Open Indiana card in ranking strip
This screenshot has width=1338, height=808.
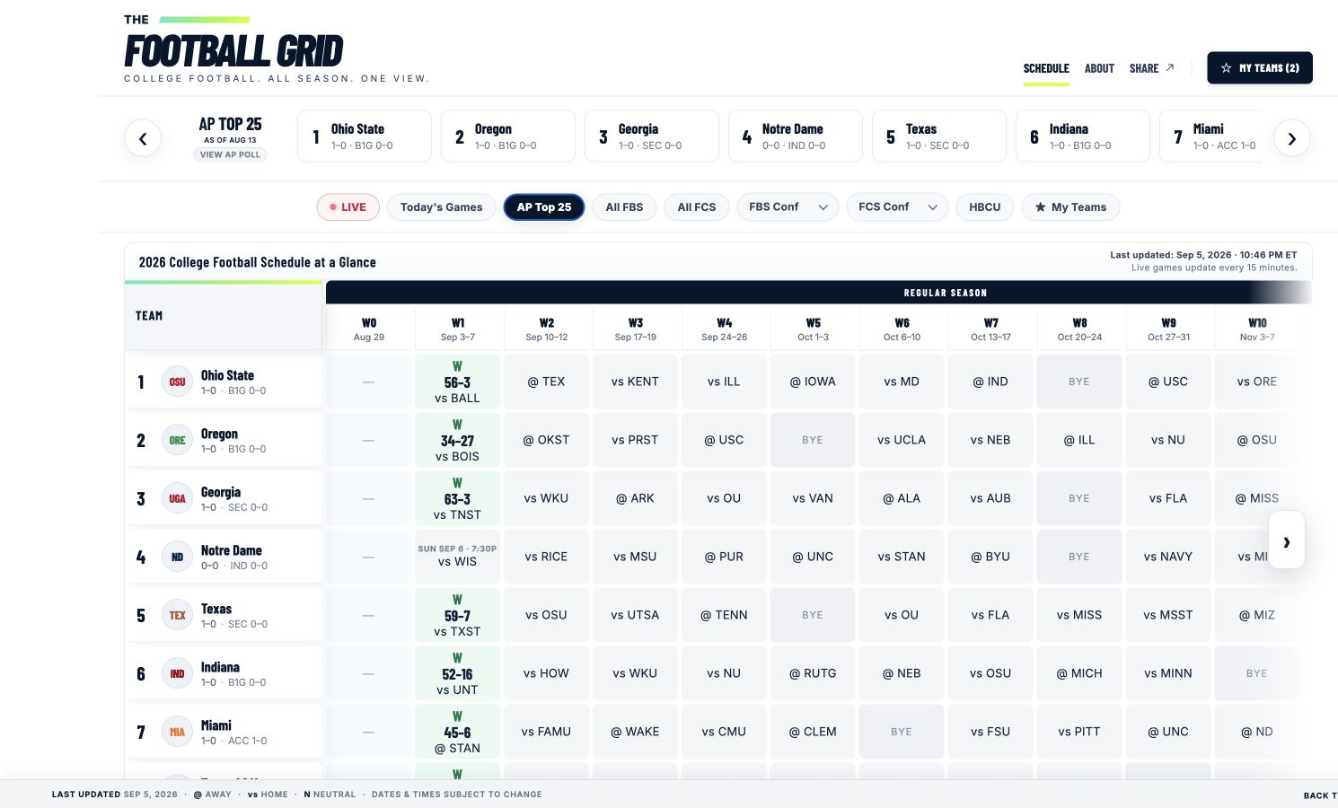(x=1083, y=136)
